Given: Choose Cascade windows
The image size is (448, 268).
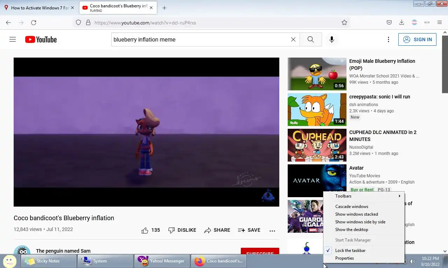Looking at the screenshot, I should (364, 207).
